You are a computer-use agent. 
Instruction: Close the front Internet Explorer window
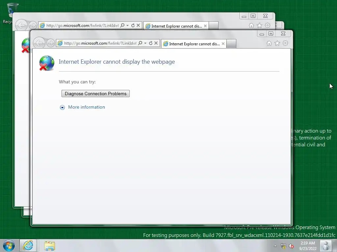coord(283,34)
